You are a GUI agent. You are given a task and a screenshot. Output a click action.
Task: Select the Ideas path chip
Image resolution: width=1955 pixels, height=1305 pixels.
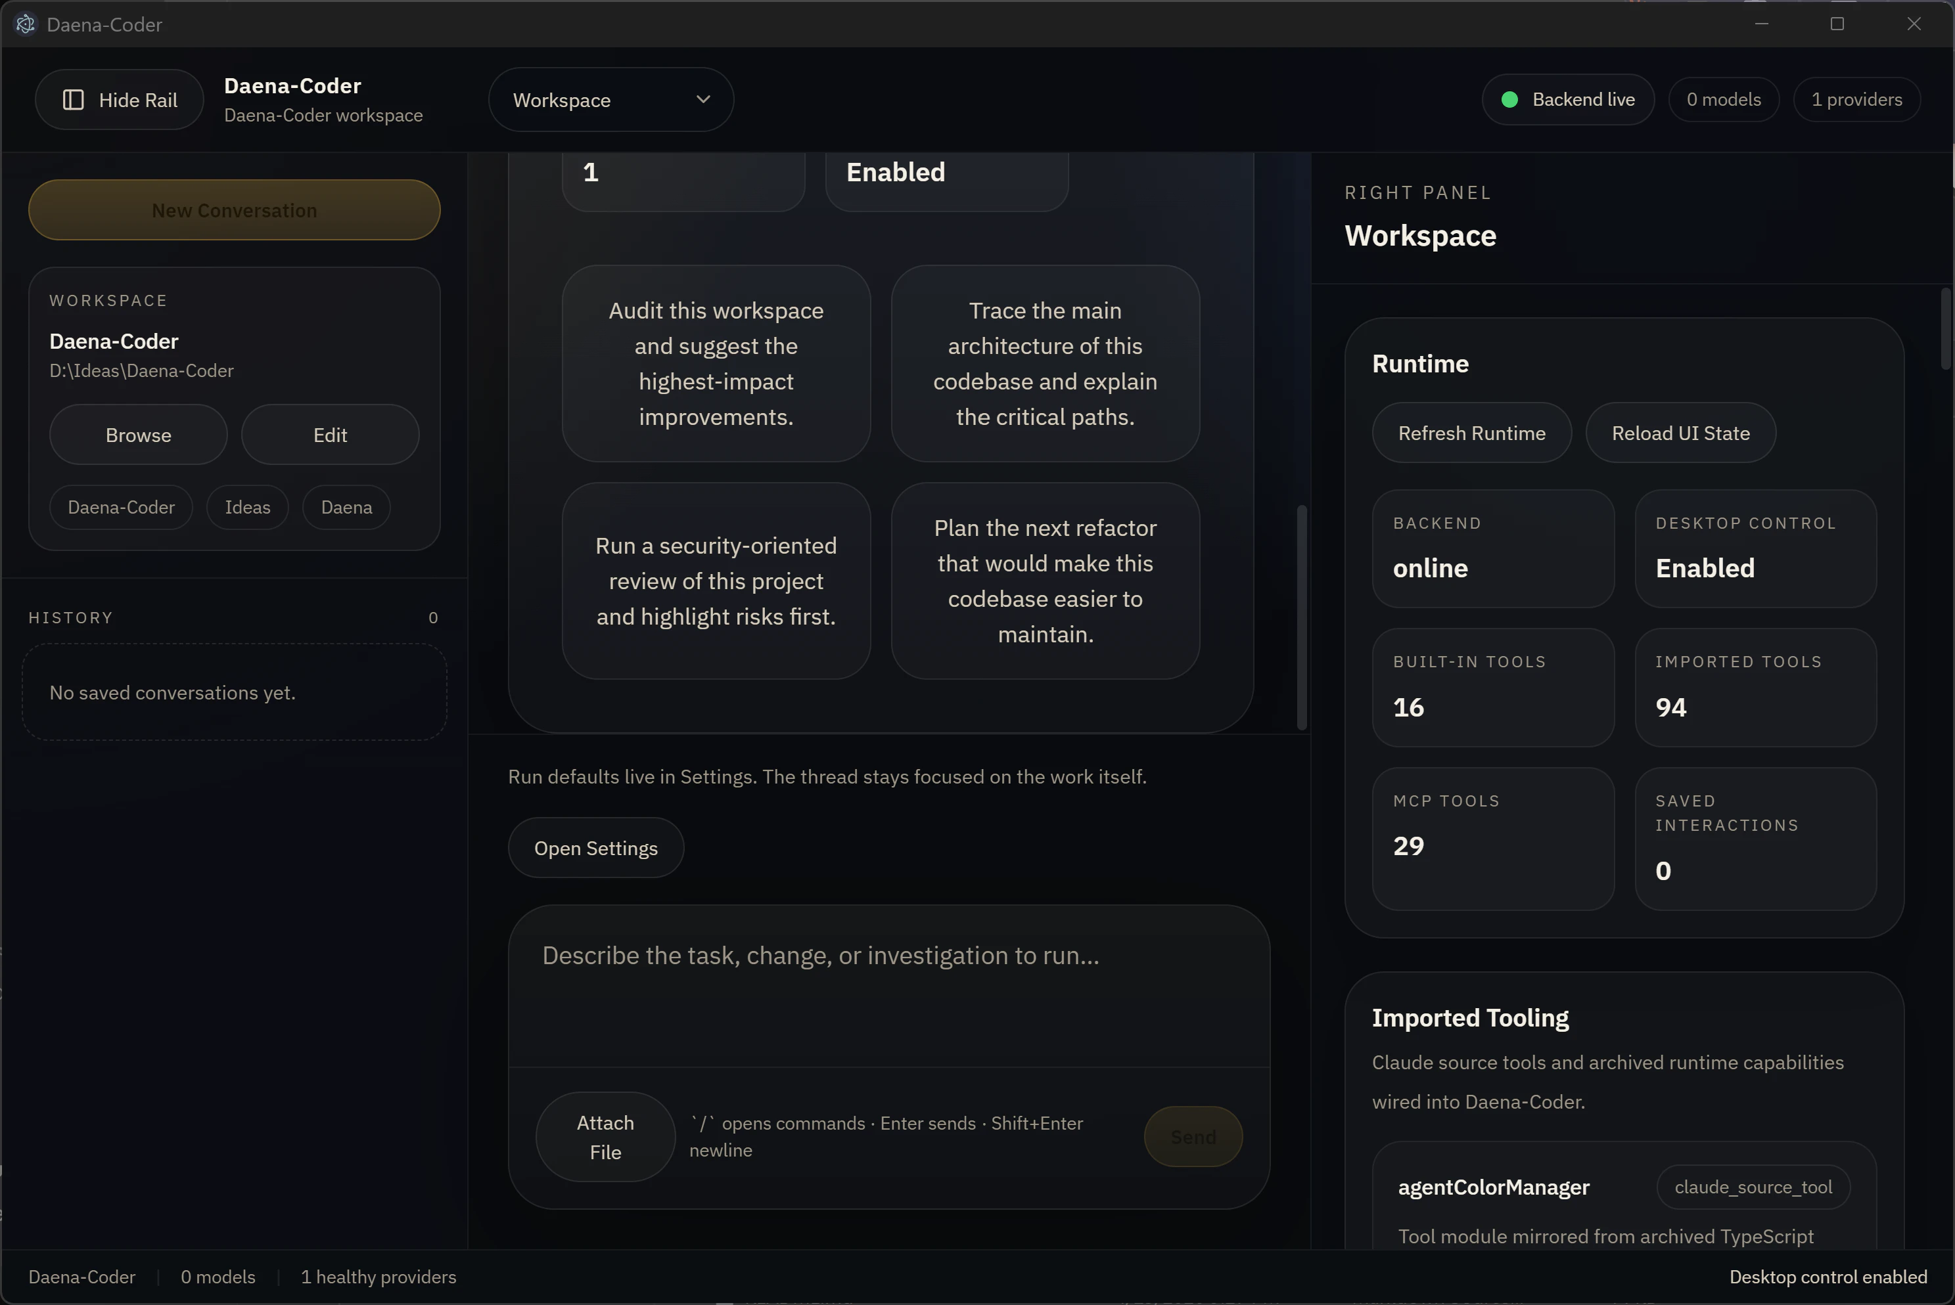click(247, 508)
